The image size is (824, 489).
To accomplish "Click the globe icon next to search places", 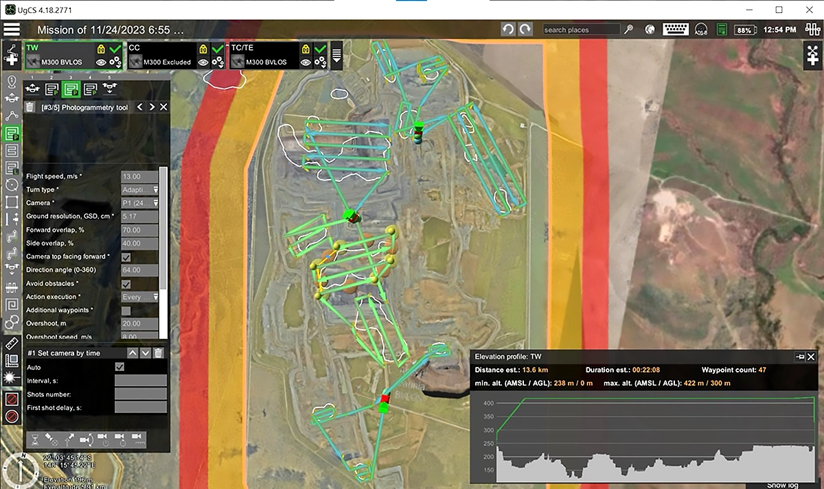I will point(649,29).
